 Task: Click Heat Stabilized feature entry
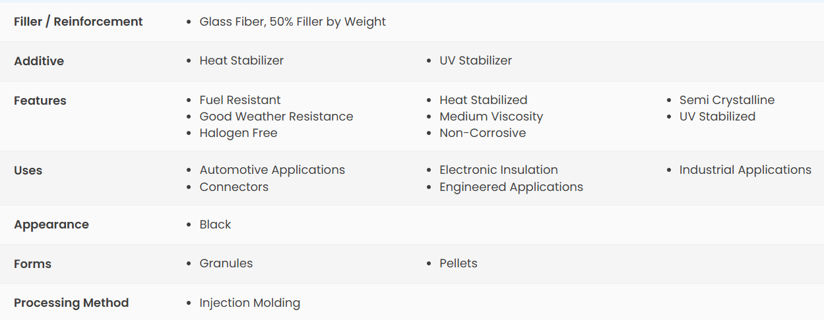pos(484,100)
